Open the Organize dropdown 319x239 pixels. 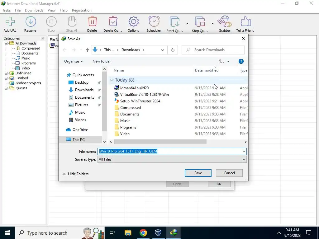pos(74,61)
